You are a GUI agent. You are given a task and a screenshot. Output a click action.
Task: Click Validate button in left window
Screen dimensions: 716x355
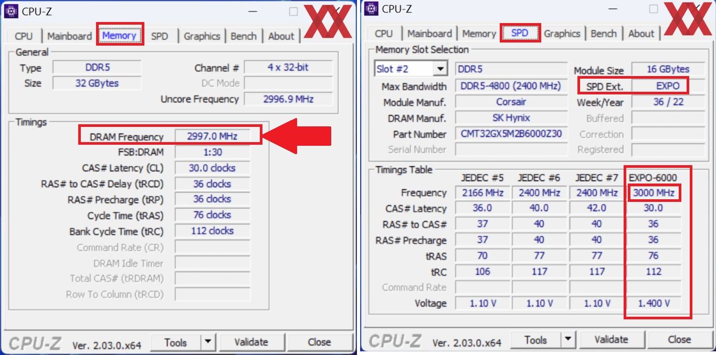tap(251, 342)
